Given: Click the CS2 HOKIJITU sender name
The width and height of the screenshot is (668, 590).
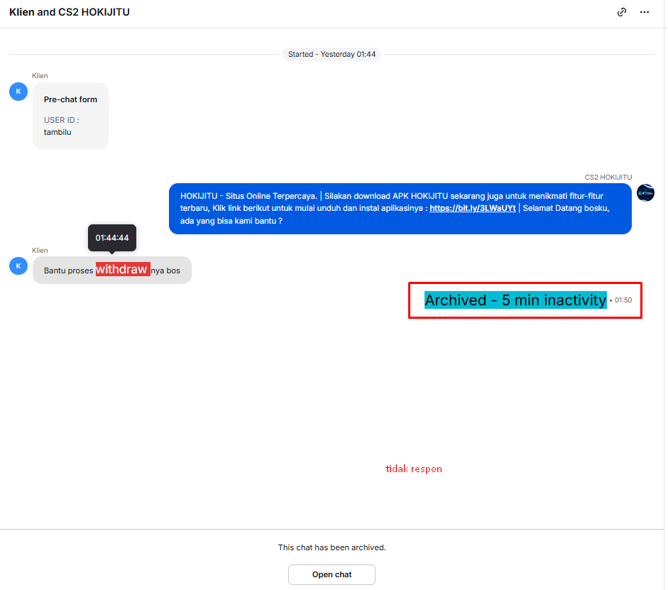Looking at the screenshot, I should point(608,177).
